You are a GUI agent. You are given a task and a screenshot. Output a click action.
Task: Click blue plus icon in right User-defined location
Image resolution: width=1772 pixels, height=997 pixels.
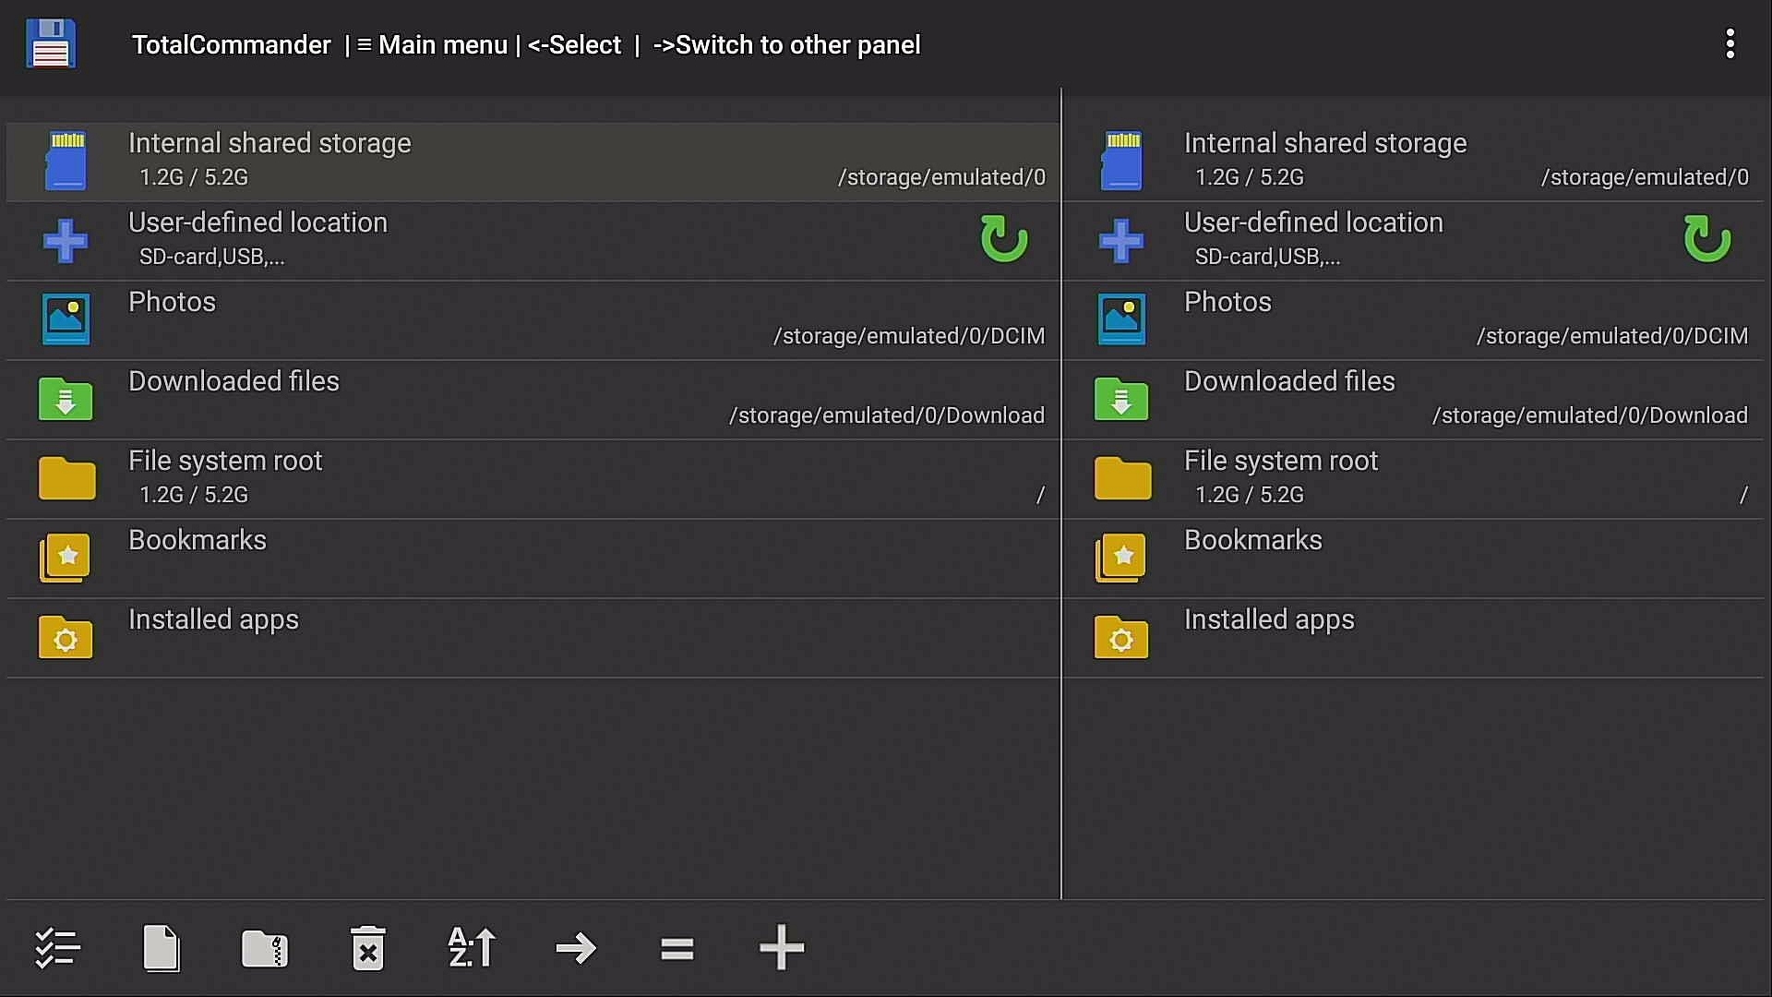tap(1121, 241)
